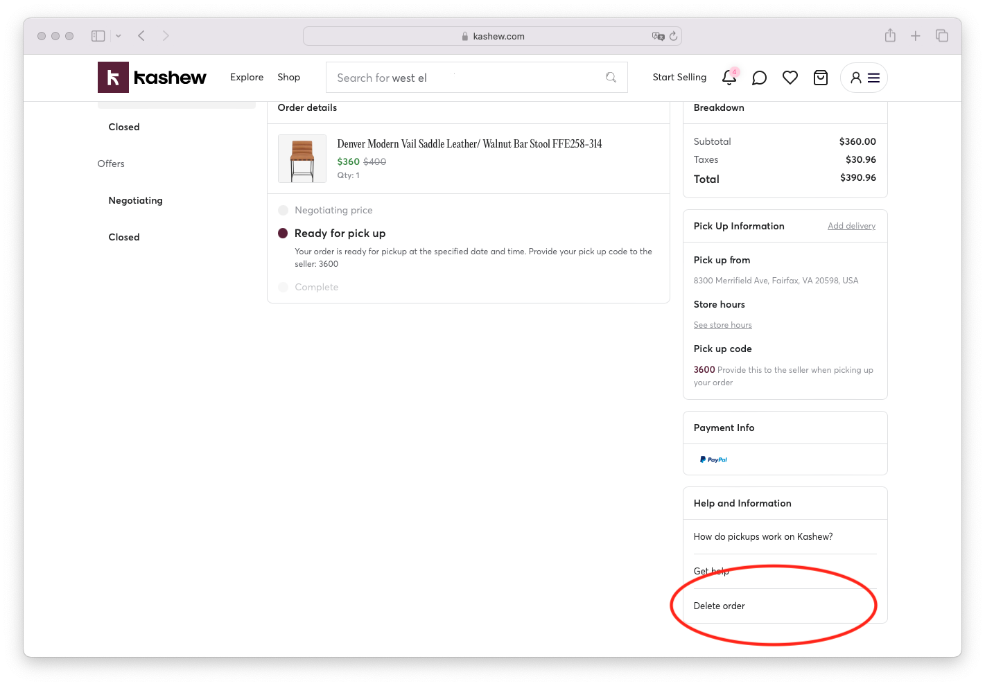Click the pickup address text
Viewport: 985px width, 686px height.
[x=776, y=281]
